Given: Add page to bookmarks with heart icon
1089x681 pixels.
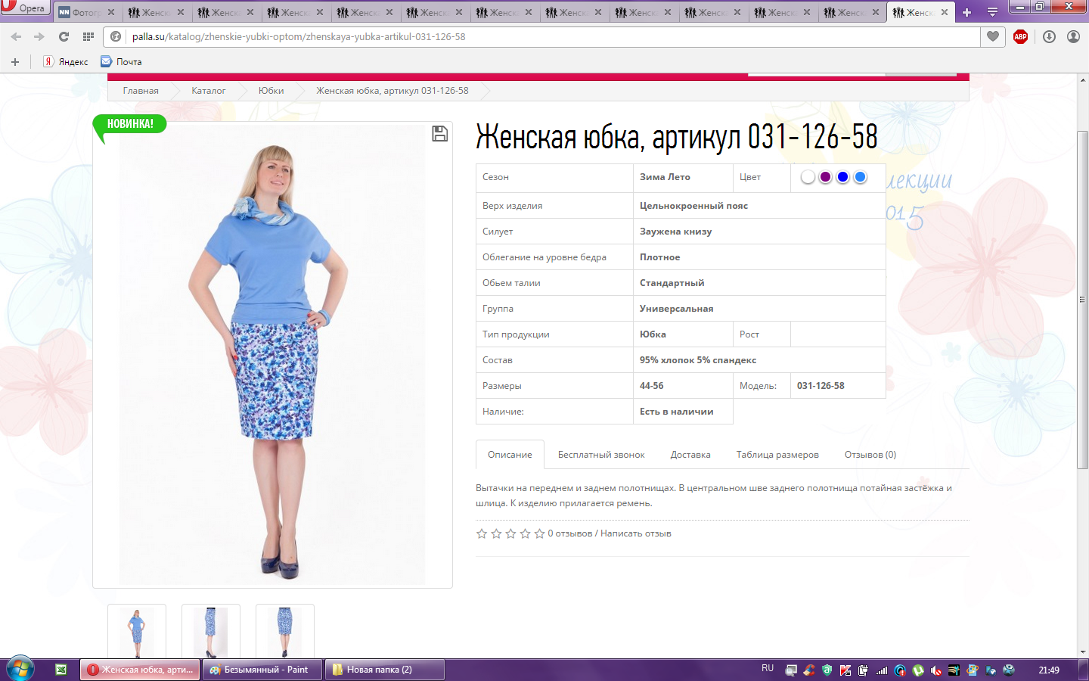Looking at the screenshot, I should tap(993, 36).
